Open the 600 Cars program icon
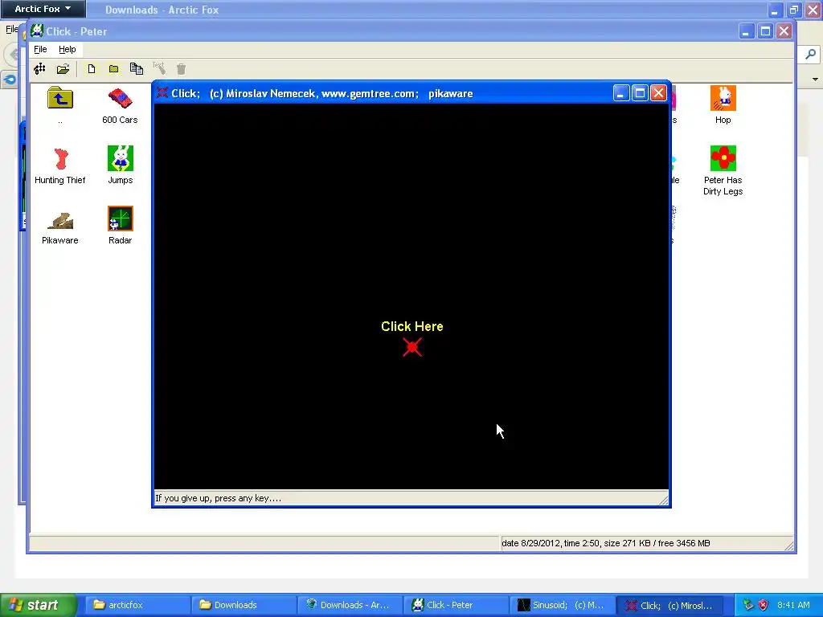823x617 pixels. 120,105
